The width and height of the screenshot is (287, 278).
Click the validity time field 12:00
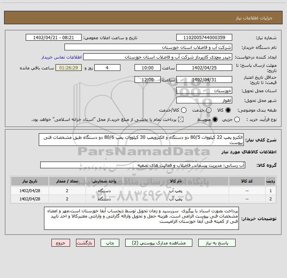click(x=148, y=79)
